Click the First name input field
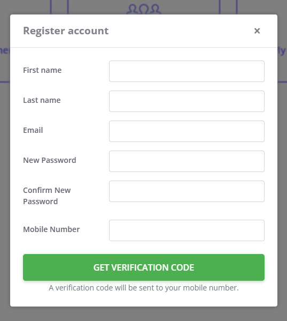Screen dimensions: 287x321 187,71
